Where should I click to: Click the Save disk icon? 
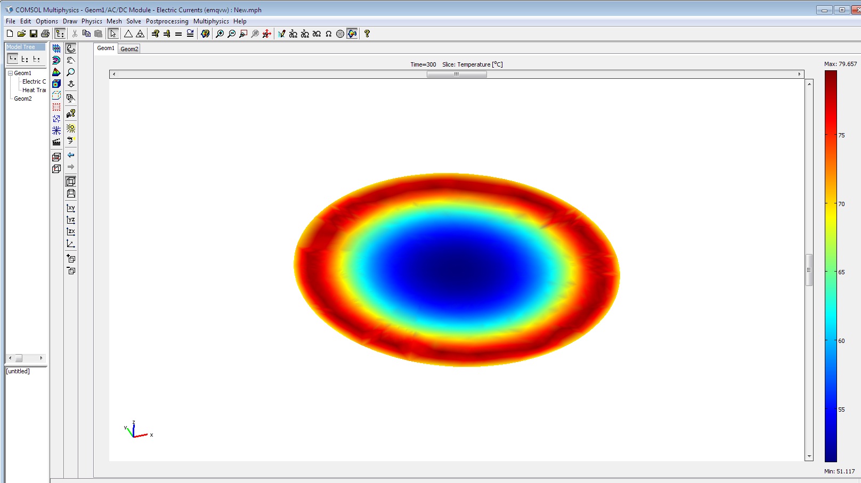tap(34, 34)
